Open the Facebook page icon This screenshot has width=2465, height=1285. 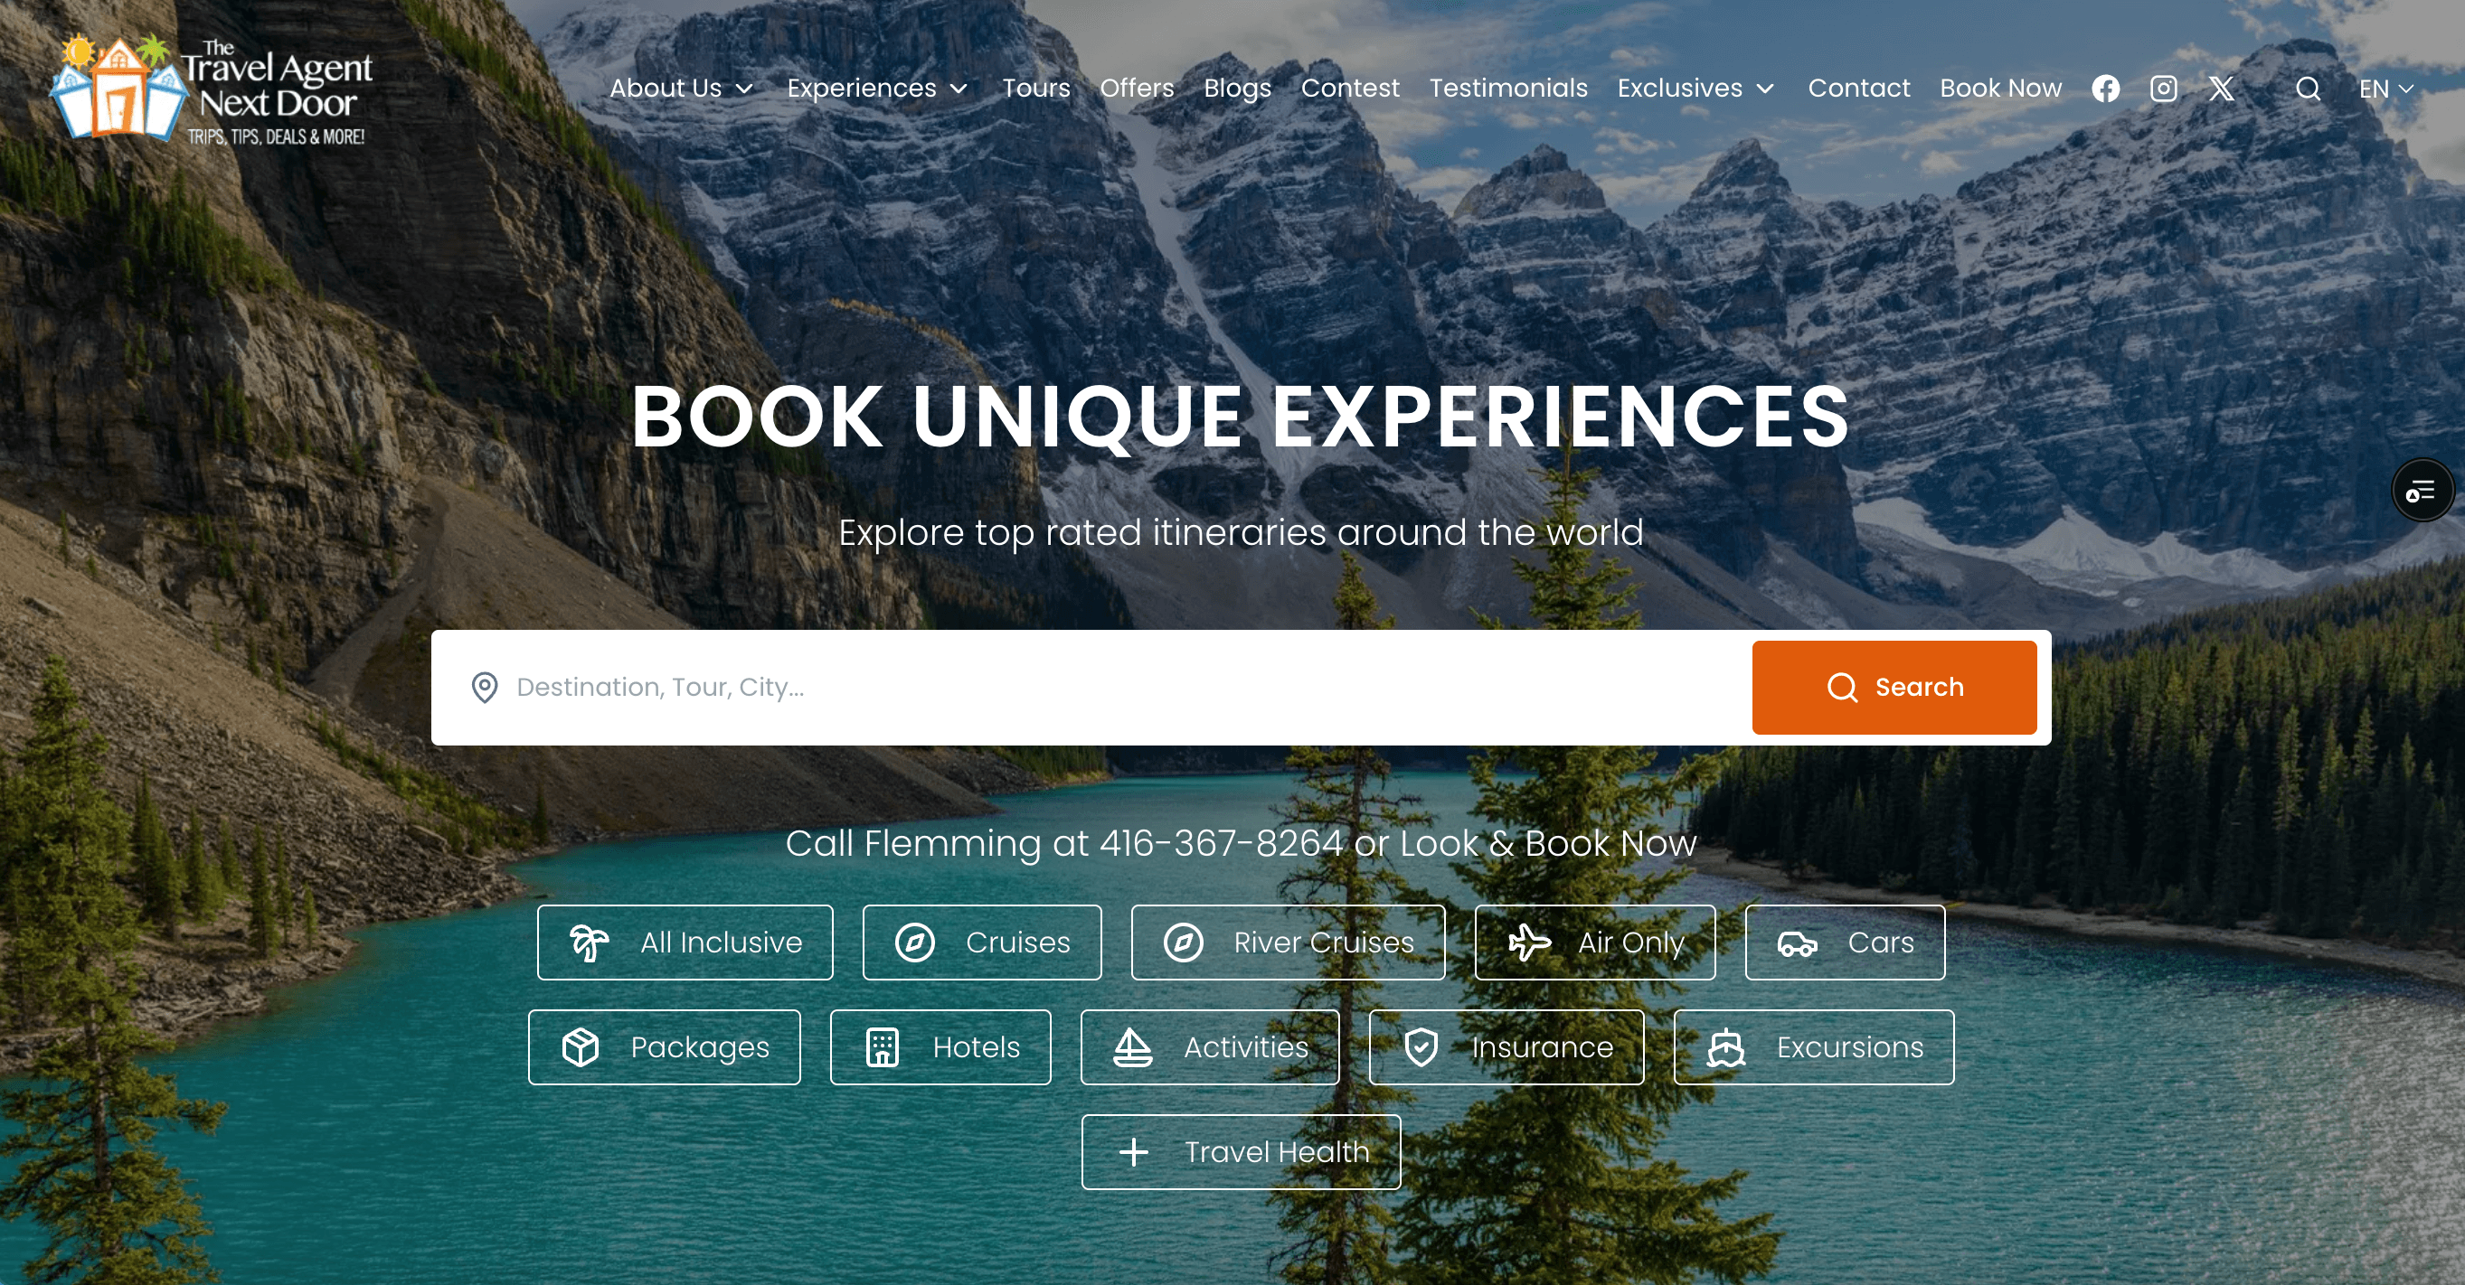[x=2105, y=89]
